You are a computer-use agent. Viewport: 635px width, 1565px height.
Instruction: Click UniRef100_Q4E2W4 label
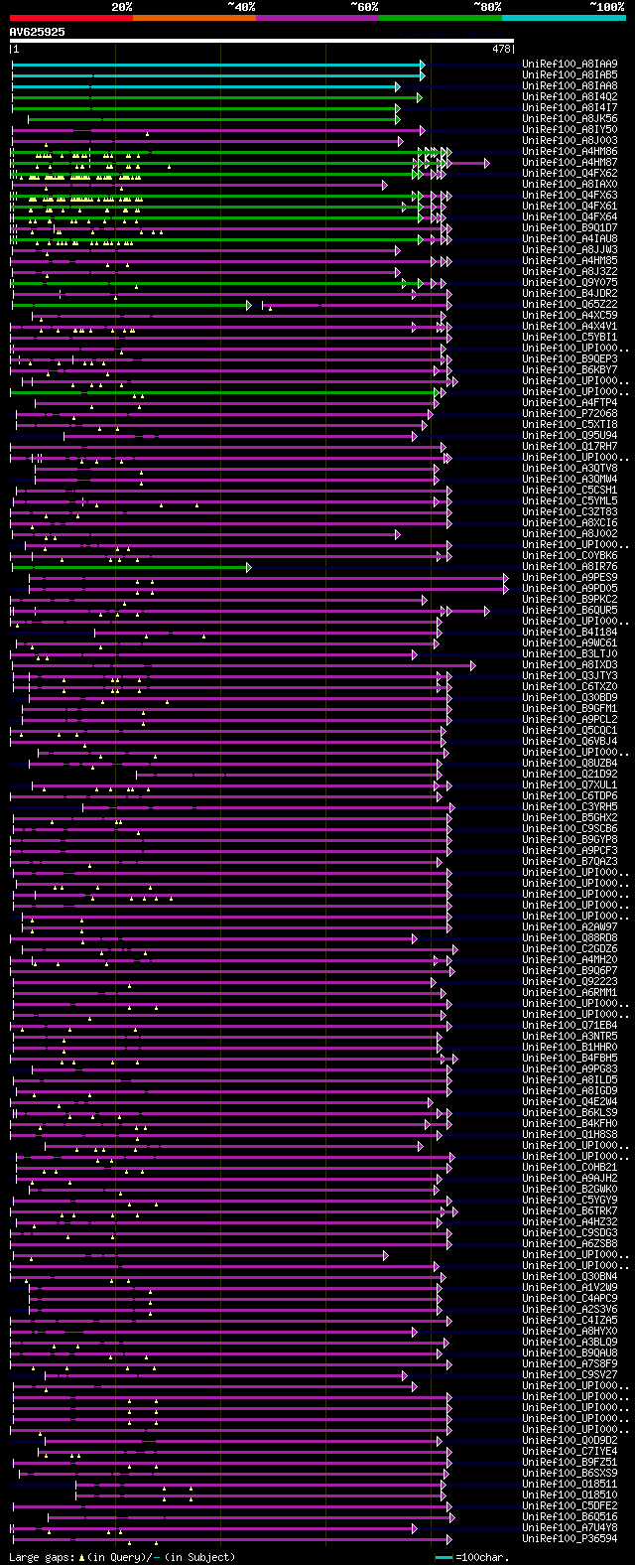570,1101
